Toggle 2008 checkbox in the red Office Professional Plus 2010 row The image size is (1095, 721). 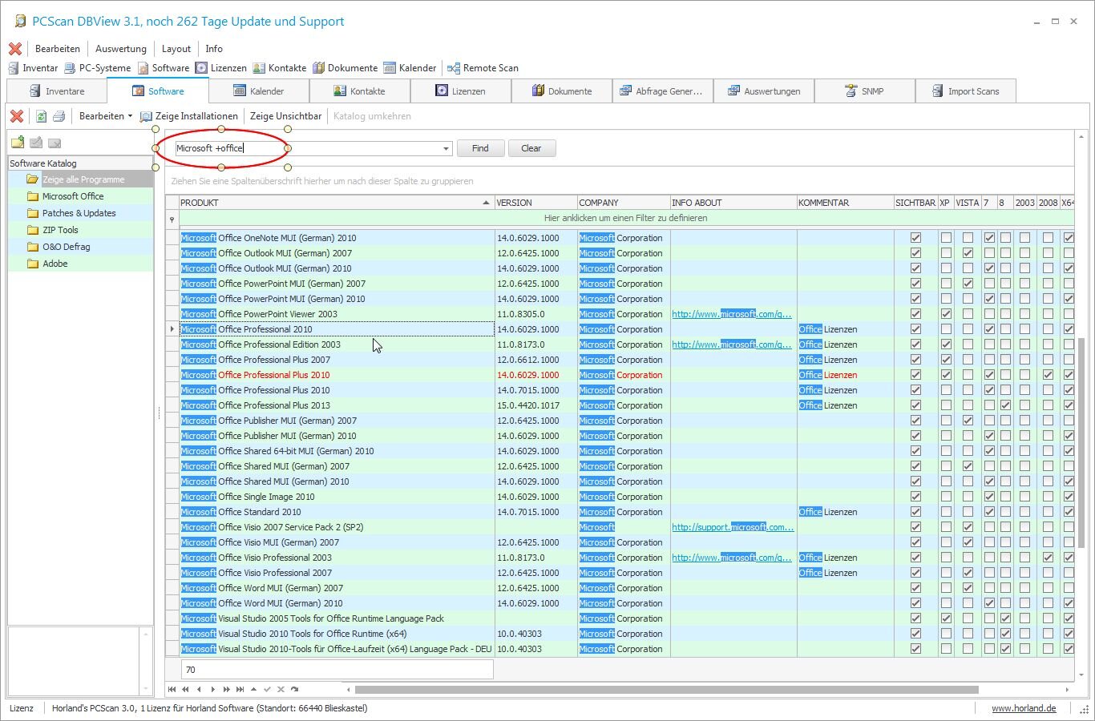pos(1048,375)
